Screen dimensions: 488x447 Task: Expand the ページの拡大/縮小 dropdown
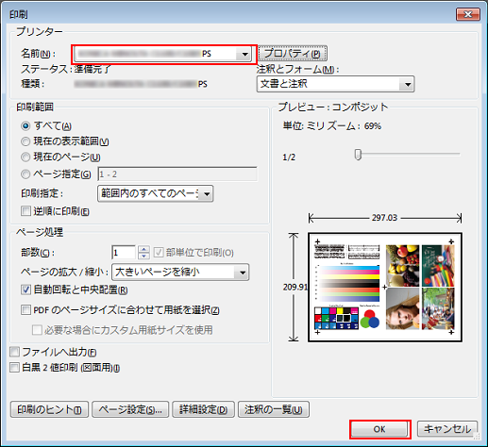tap(180, 273)
